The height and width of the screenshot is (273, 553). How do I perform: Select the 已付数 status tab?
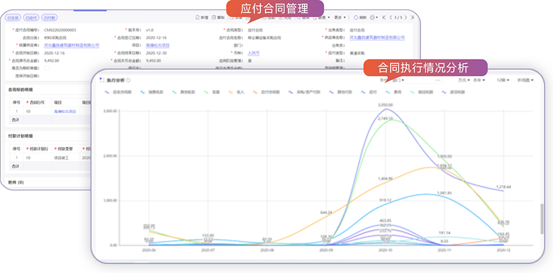coord(49,18)
